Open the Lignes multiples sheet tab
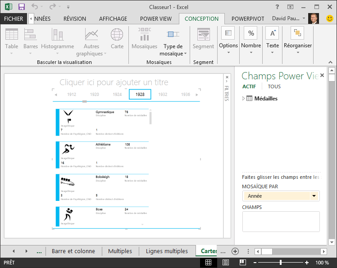The image size is (337, 268). click(x=167, y=251)
